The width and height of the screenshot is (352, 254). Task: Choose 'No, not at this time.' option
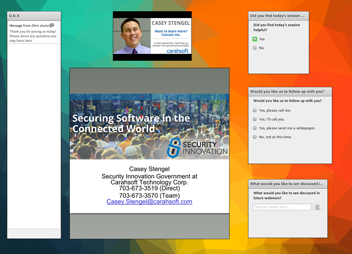click(255, 137)
